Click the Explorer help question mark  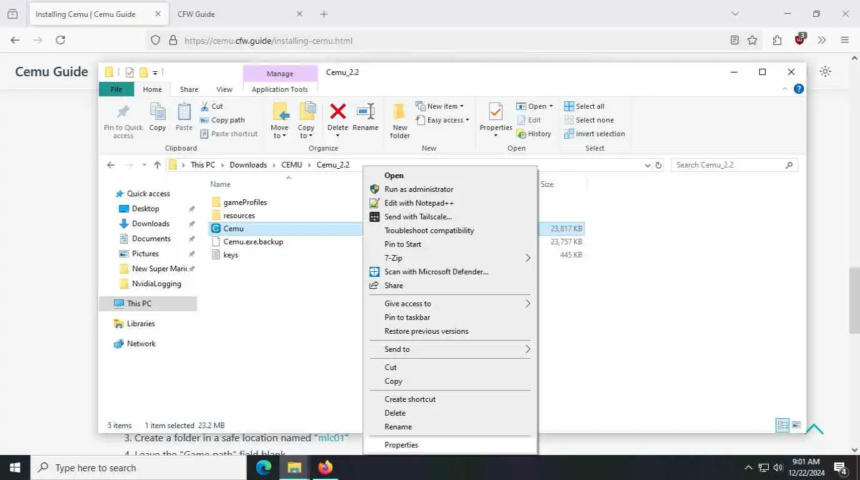coord(798,89)
